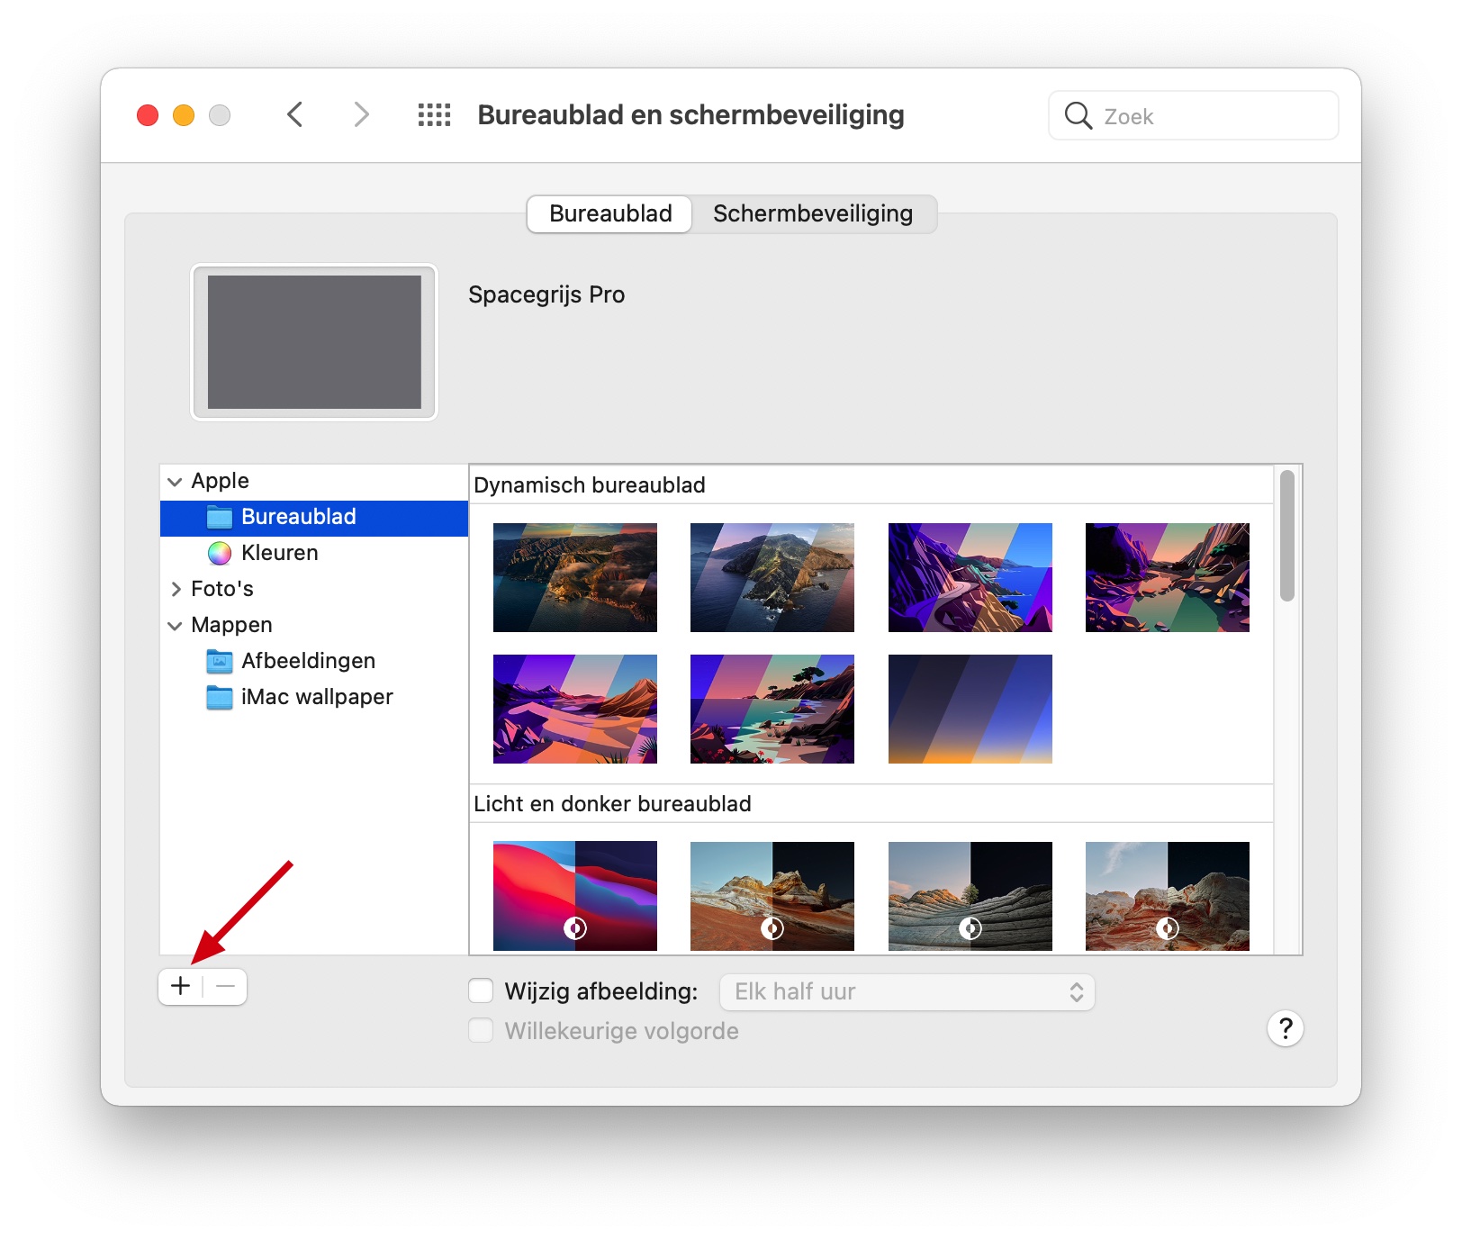Viewport: 1462px width, 1239px height.
Task: Choose third dynamic wallpaper, purple coastal road
Action: (970, 577)
